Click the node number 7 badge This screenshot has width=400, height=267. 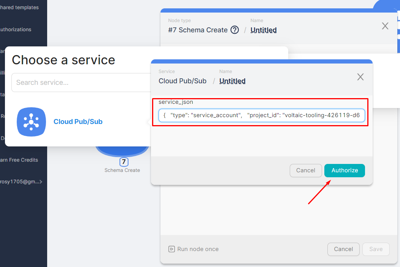(124, 162)
